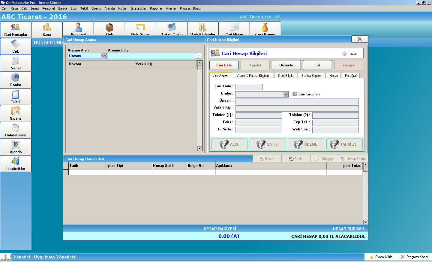Open Stok Durum toolbar button
The image size is (432, 262).
(x=140, y=28)
